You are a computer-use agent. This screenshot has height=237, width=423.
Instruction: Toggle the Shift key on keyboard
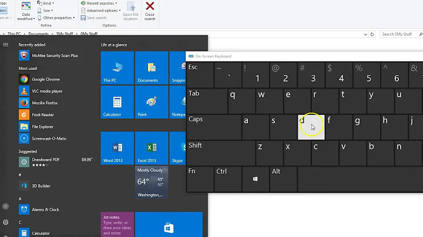click(x=221, y=153)
